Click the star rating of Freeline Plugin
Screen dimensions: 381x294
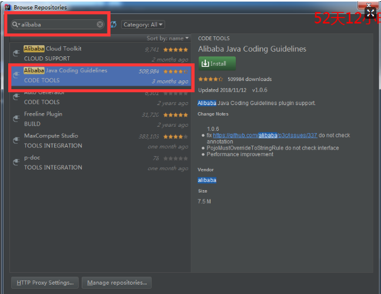[x=175, y=115]
